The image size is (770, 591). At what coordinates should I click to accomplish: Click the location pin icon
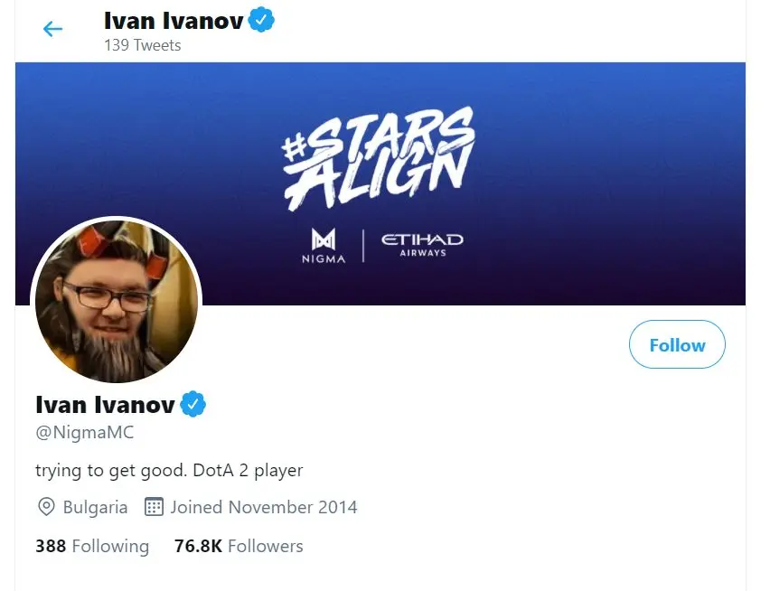pos(46,507)
